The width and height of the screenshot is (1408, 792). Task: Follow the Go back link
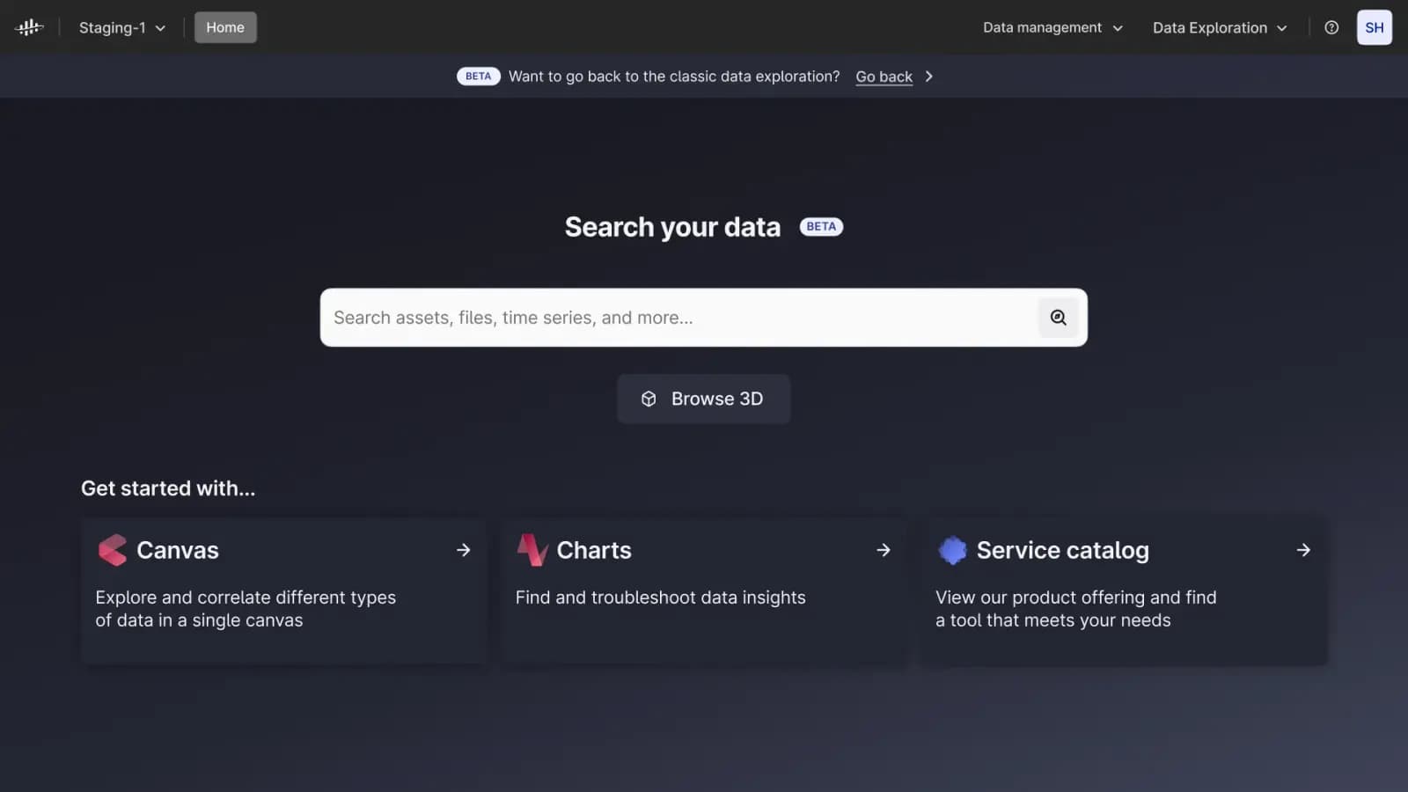click(884, 77)
